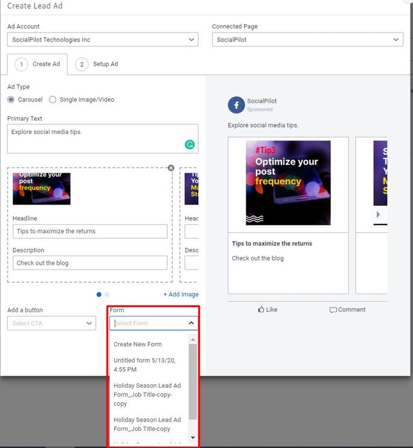
Task: Select the first carousel pagination dot
Action: tap(99, 295)
